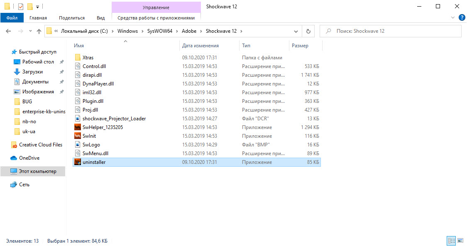This screenshot has height=246, width=467.
Task: Customize Quick Access Toolbar dropdown arrow
Action: tap(37, 7)
